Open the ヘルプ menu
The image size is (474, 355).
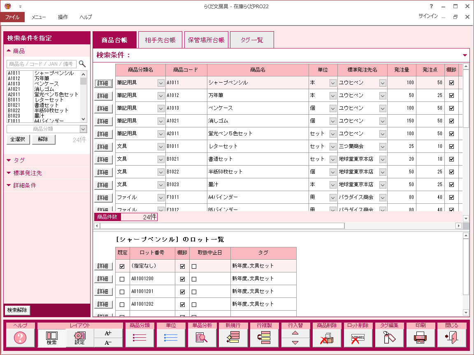[86, 17]
